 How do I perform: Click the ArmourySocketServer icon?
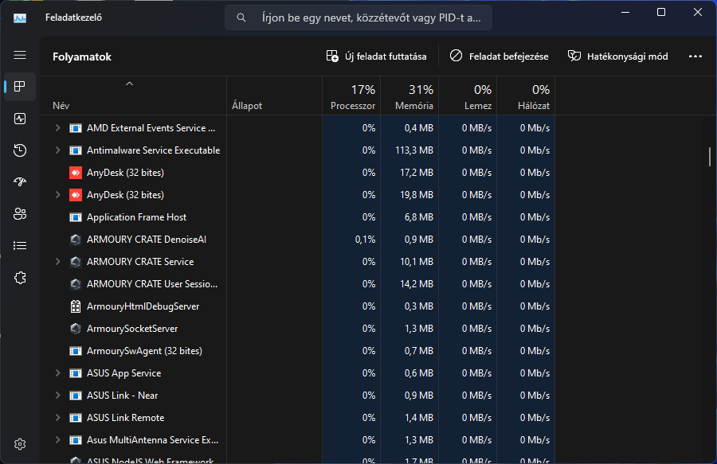pos(76,329)
